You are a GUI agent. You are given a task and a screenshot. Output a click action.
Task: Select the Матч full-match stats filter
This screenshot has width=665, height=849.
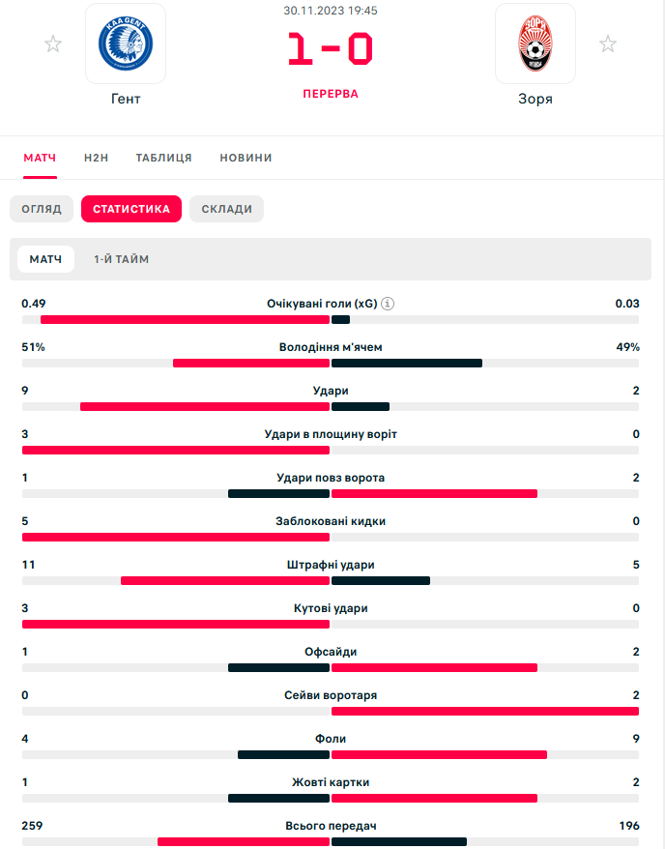tap(45, 259)
